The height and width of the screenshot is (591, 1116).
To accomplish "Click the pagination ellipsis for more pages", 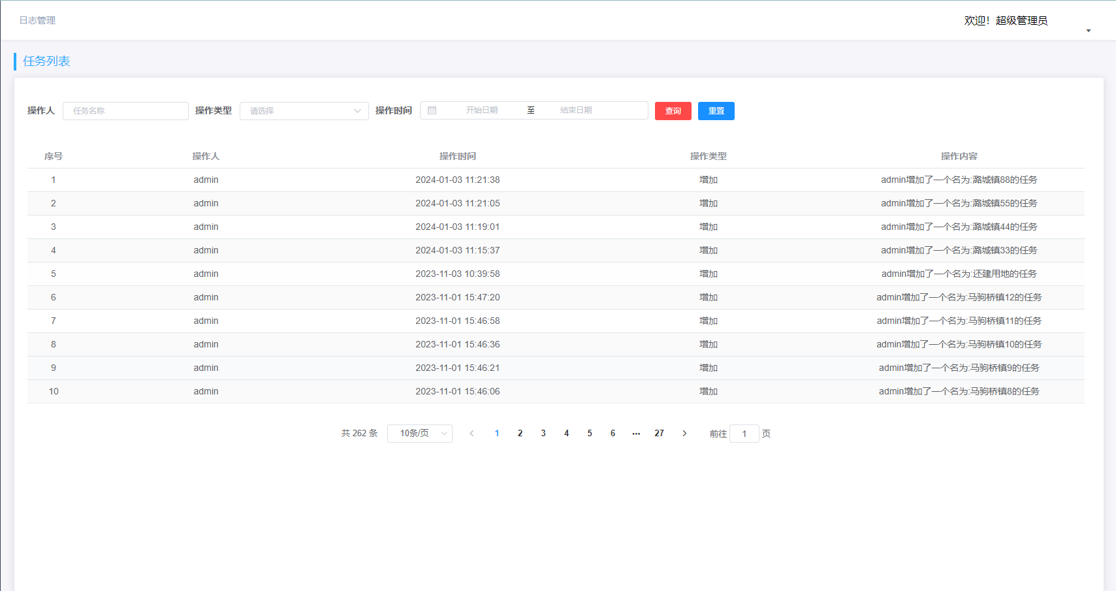I will click(636, 433).
